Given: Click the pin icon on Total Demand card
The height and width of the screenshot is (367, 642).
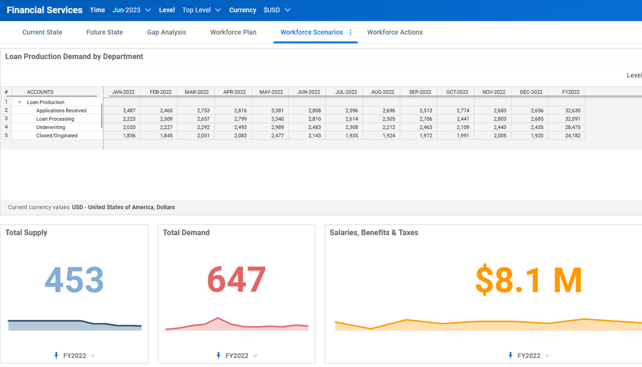Looking at the screenshot, I should [x=219, y=355].
